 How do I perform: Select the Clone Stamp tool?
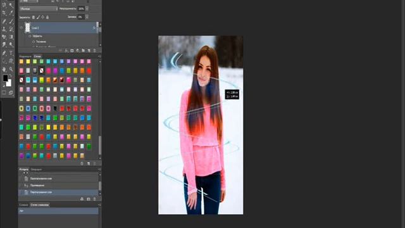(x=4, y=29)
